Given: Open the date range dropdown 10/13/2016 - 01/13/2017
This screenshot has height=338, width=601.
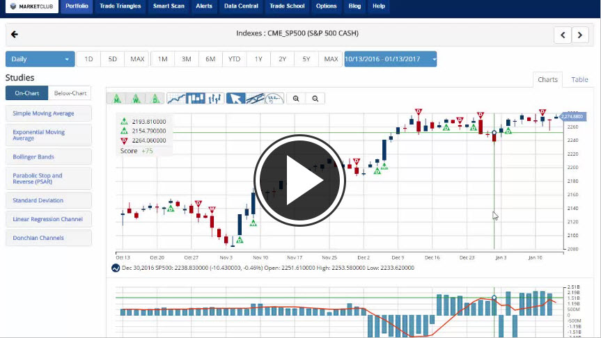Looking at the screenshot, I should click(390, 59).
